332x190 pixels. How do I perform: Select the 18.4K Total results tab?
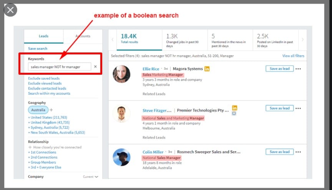coord(139,40)
